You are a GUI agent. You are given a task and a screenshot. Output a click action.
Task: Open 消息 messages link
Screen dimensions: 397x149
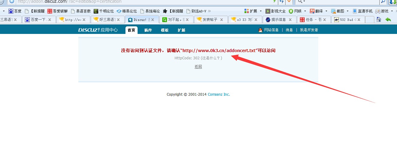click(x=289, y=30)
